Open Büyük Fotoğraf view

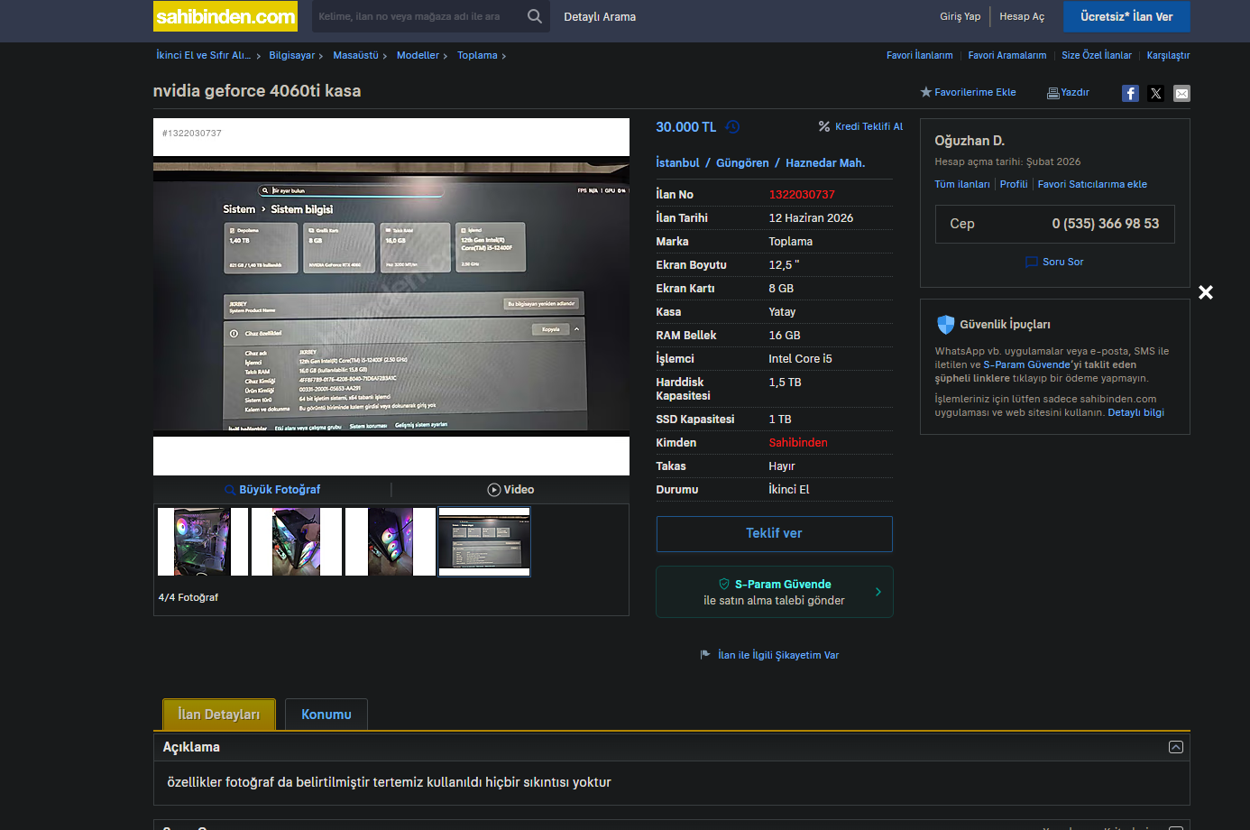(272, 489)
